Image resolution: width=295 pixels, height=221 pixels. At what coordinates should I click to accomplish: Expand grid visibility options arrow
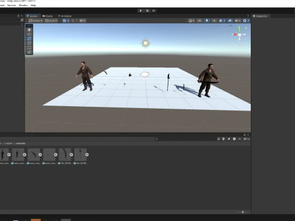(68, 21)
